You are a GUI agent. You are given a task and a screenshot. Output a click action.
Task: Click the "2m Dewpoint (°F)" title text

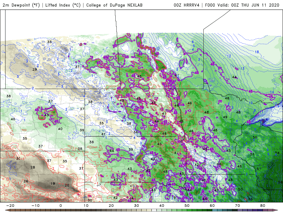click(21, 5)
